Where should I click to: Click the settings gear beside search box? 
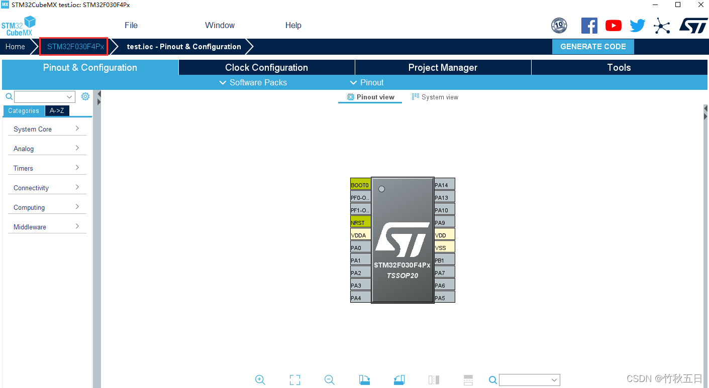[85, 96]
